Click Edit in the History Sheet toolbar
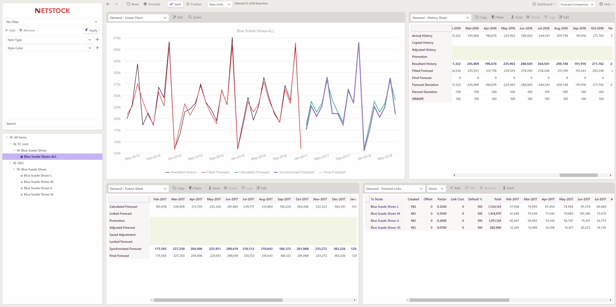Screen dimensions: 616x307 pyautogui.click(x=564, y=17)
